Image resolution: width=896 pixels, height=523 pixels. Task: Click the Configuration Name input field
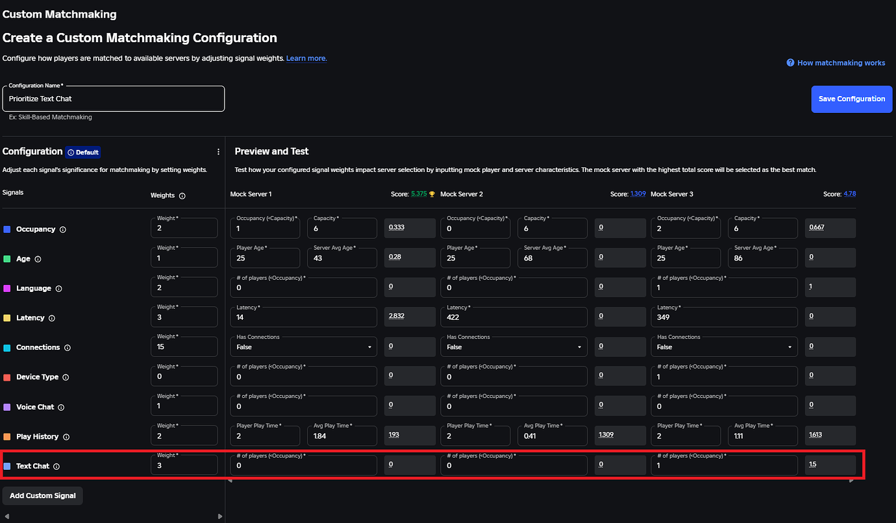[x=114, y=99]
